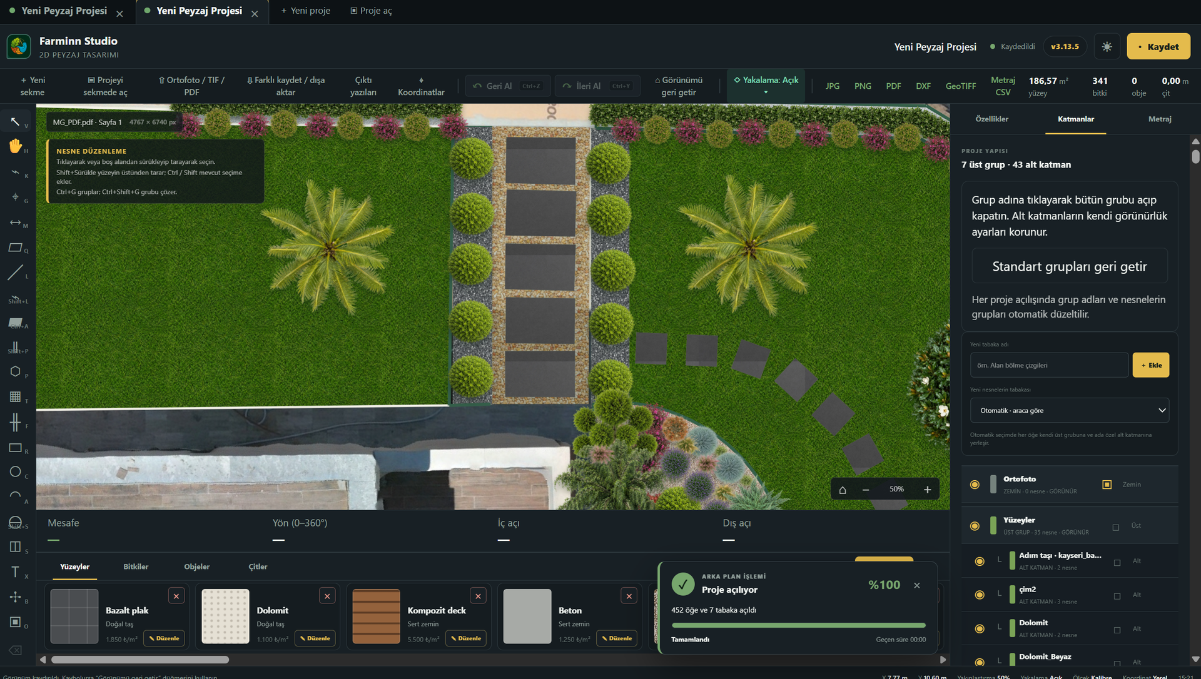Image resolution: width=1201 pixels, height=679 pixels.
Task: Click the Ekle add layer button
Action: [x=1151, y=365]
